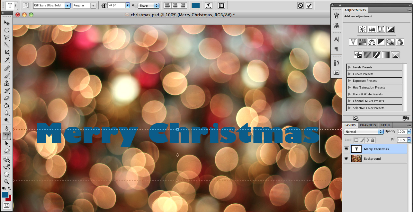The width and height of the screenshot is (413, 212).
Task: Open the Character panel icon
Action: tap(337, 39)
